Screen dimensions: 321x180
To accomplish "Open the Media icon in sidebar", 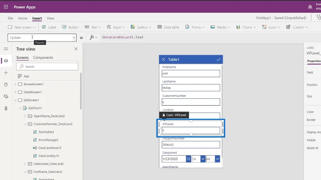I will [x=6, y=96].
